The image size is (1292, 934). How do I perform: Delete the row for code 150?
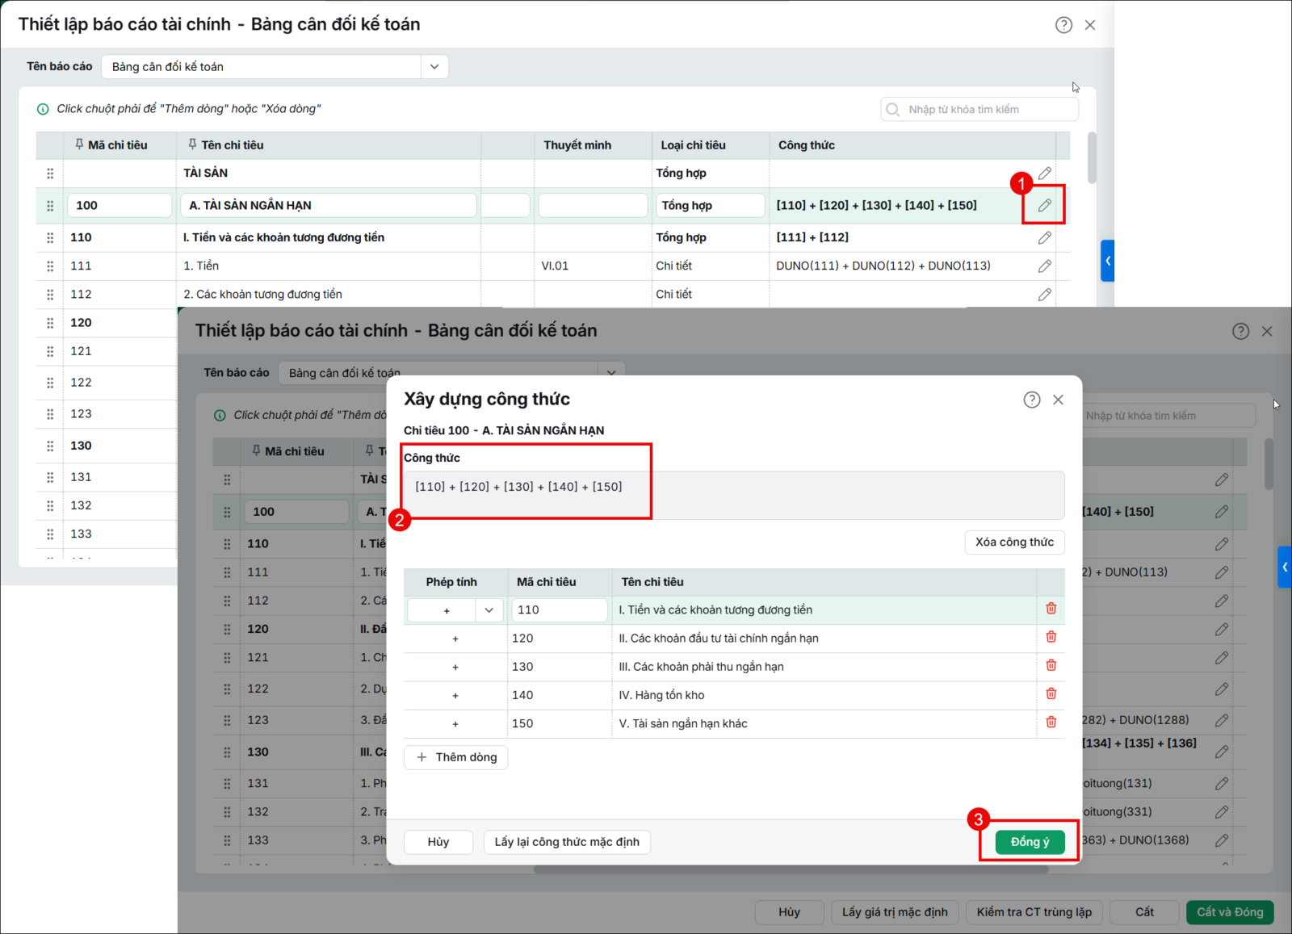point(1051,722)
